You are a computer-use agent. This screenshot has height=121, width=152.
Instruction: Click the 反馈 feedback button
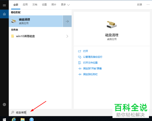tap(140, 5)
